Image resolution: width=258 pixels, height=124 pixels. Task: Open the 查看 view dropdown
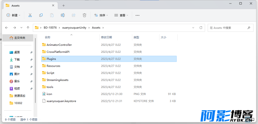point(121,15)
